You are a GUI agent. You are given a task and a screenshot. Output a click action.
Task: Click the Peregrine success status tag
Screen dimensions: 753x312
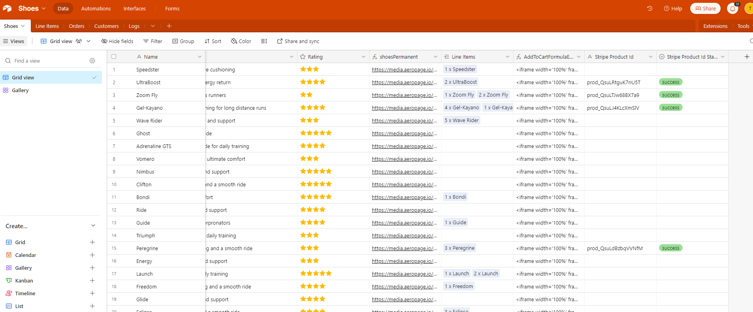coord(671,248)
